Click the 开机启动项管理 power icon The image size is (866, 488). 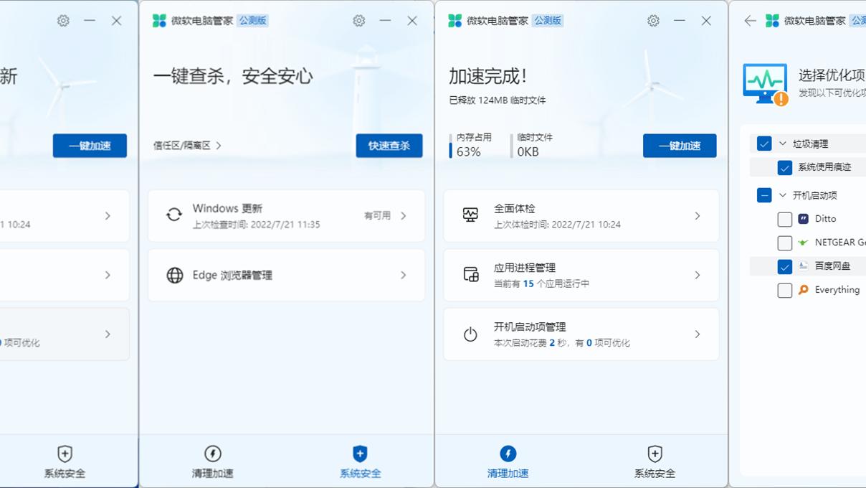click(x=470, y=334)
